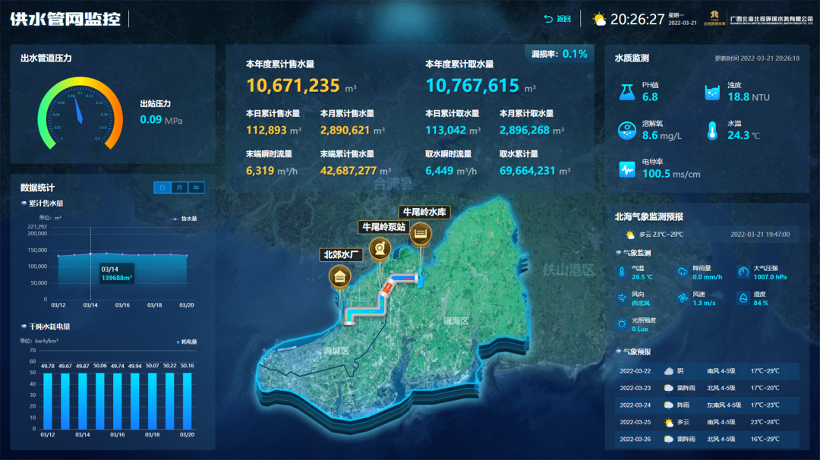
Task: Click the 0.09 MPa pressure reading
Action: pos(161,120)
